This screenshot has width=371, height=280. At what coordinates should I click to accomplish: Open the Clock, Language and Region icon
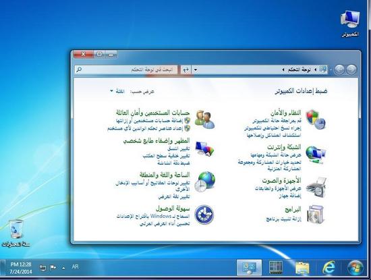(x=205, y=181)
